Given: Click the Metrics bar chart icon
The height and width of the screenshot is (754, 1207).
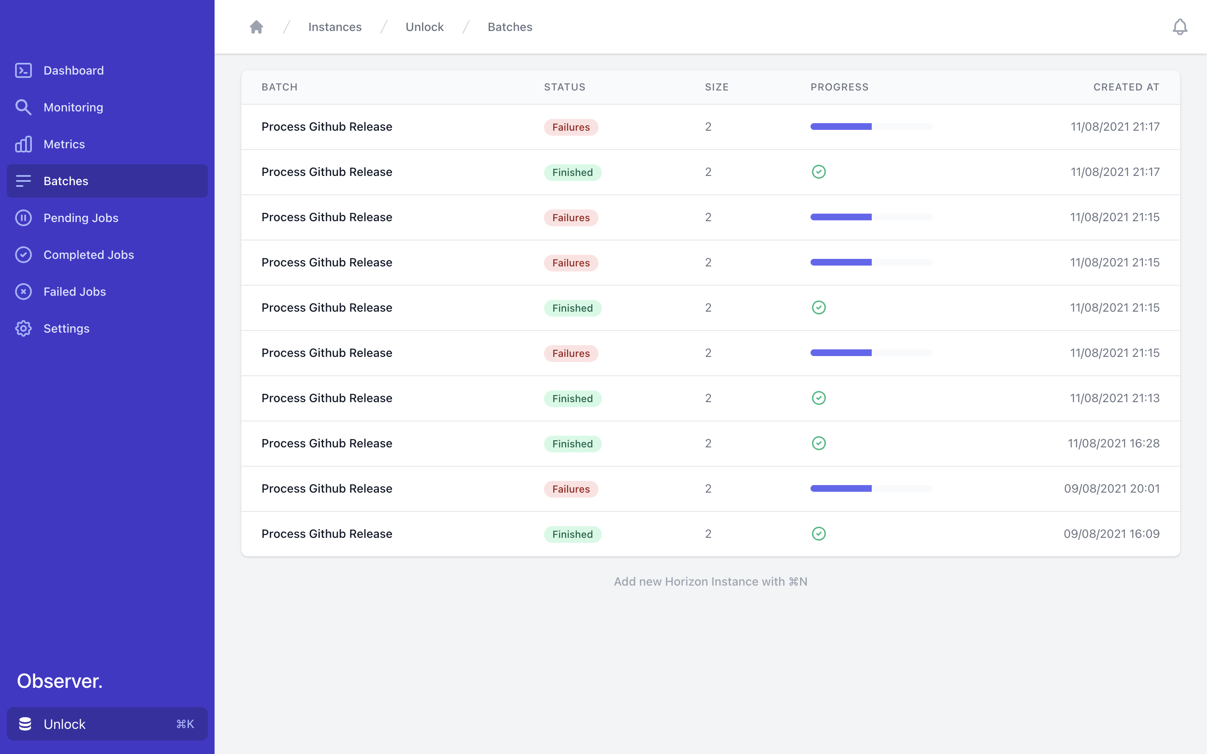Looking at the screenshot, I should 23,144.
